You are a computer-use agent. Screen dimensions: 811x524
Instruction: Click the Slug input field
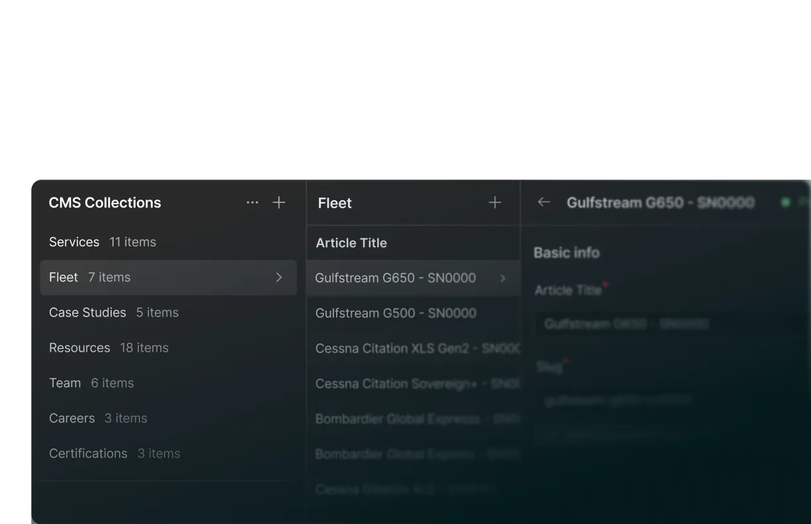(x=671, y=400)
